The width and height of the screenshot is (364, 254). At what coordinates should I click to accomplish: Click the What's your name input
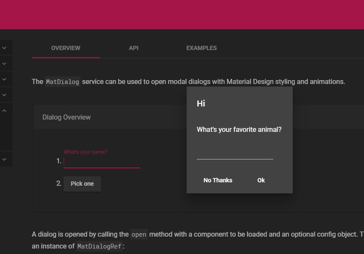click(102, 161)
